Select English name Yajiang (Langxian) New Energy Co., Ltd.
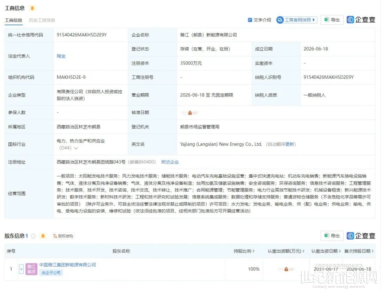381x290 pixels. pos(221,144)
